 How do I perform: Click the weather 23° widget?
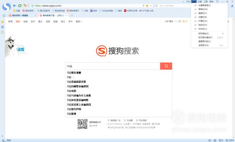click(178, 21)
